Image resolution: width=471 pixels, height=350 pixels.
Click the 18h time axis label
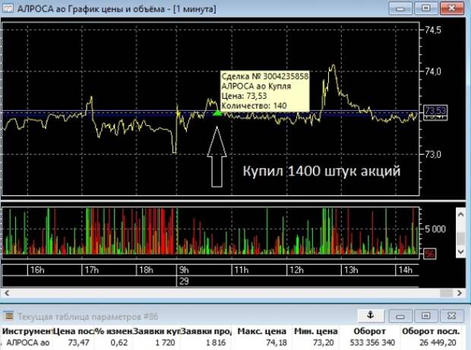(147, 270)
